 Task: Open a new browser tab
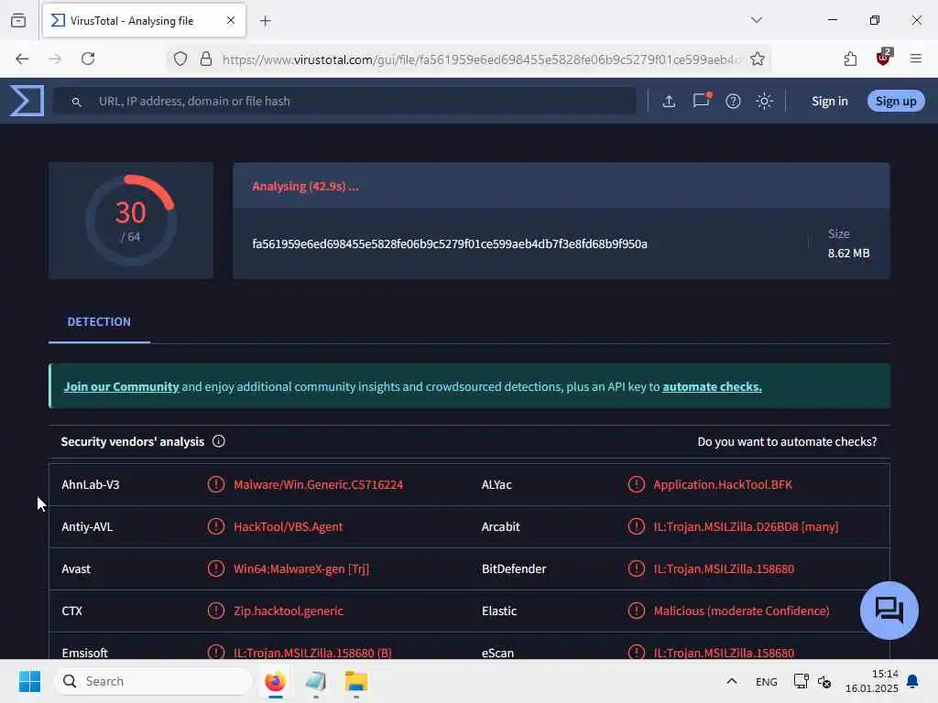pos(266,21)
